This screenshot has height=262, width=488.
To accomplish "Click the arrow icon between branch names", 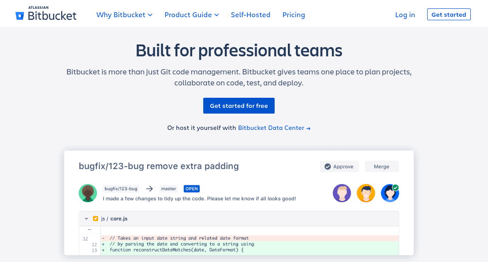I will (x=149, y=188).
